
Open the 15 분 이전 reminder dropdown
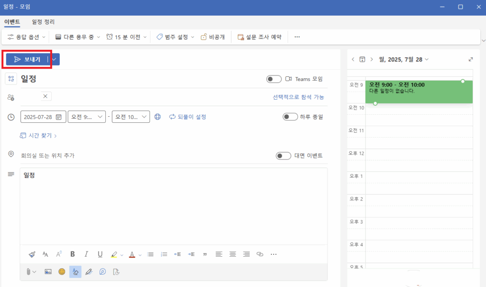tap(126, 37)
